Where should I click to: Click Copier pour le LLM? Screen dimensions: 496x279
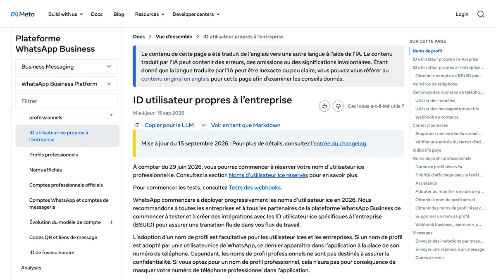[x=169, y=125]
